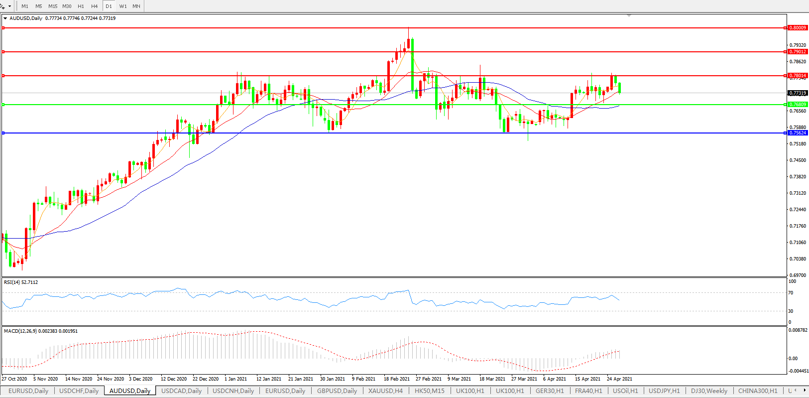The image size is (809, 398).
Task: Switch to the XAUUSD,H4 chart tab
Action: 385,391
